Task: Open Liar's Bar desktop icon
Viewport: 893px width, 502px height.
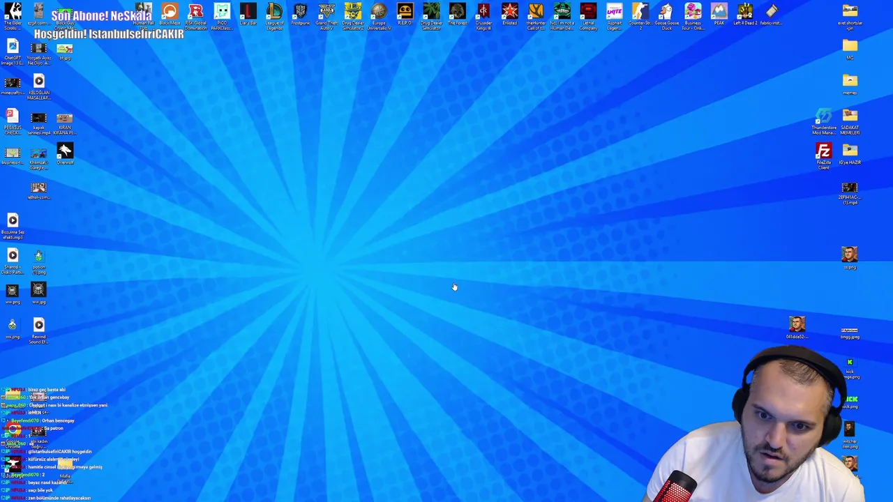Action: point(248,15)
